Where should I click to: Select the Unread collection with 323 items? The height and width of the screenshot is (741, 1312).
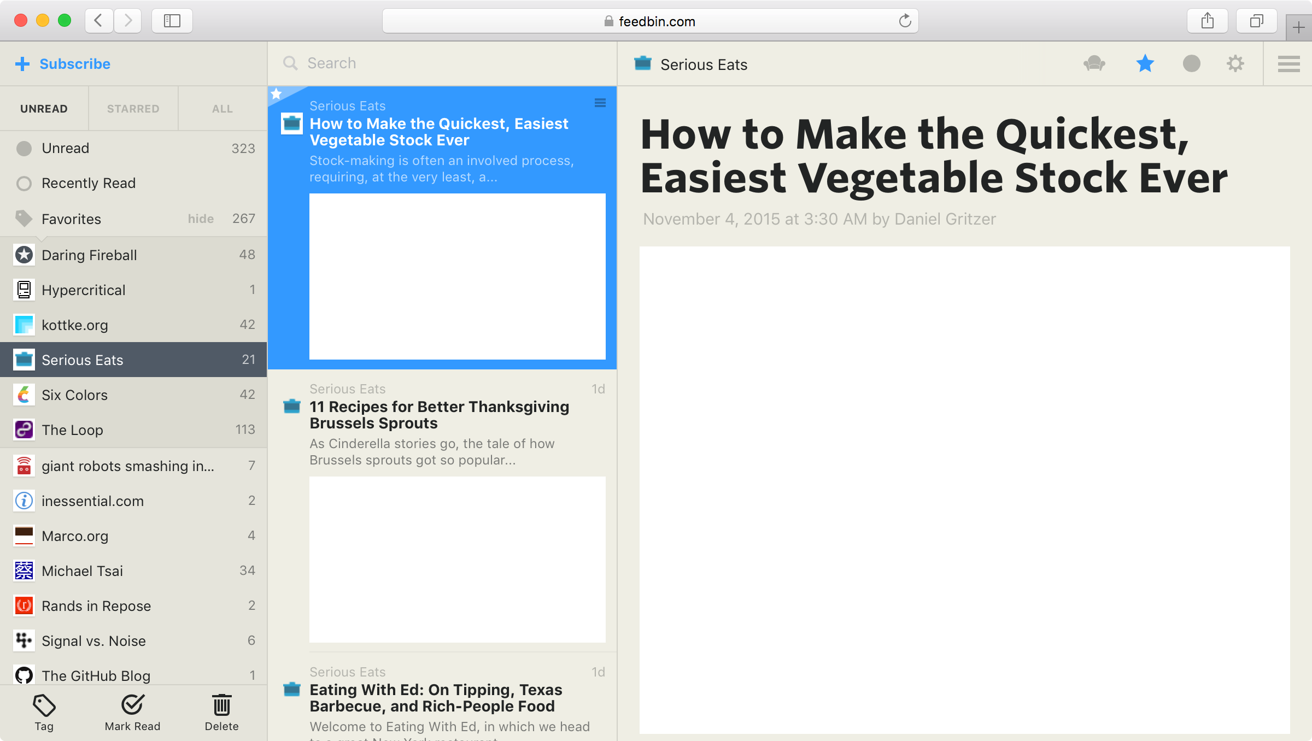tap(133, 148)
